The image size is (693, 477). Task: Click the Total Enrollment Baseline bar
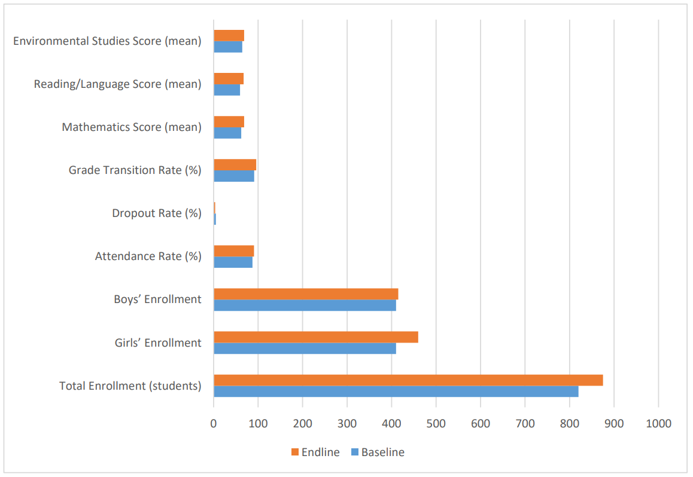tap(396, 392)
